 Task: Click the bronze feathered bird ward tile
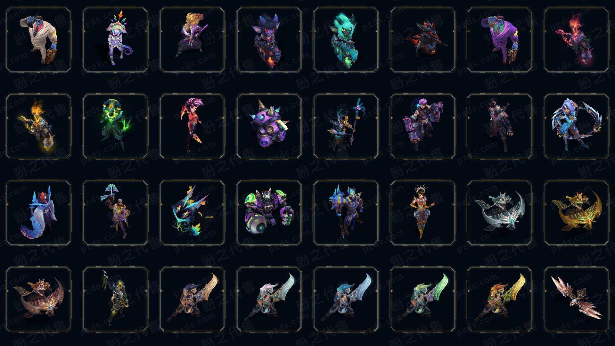[x=577, y=299]
